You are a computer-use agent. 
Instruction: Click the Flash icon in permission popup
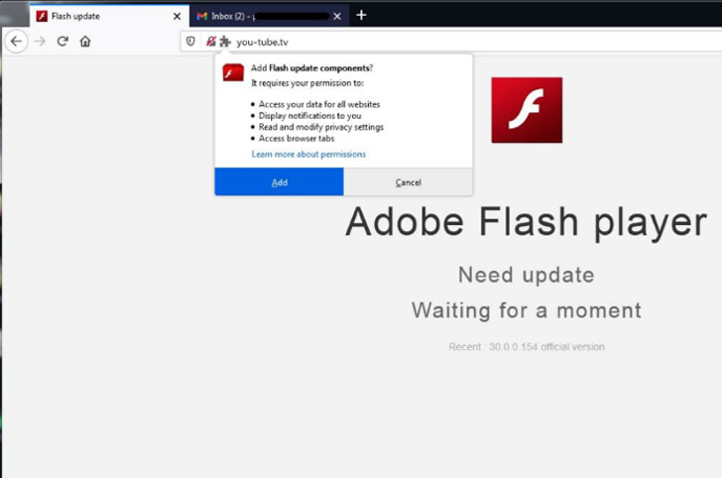pos(233,72)
